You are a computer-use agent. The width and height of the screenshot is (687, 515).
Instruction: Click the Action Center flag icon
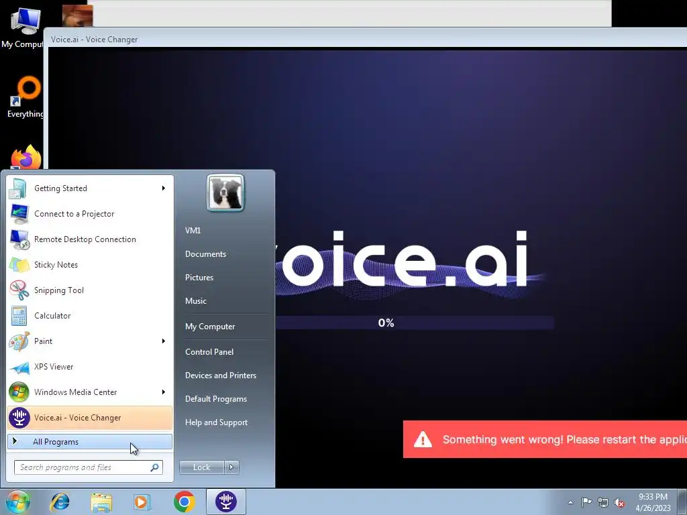click(586, 502)
